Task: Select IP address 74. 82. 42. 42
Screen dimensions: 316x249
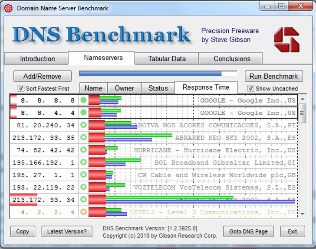Action: click(46, 150)
